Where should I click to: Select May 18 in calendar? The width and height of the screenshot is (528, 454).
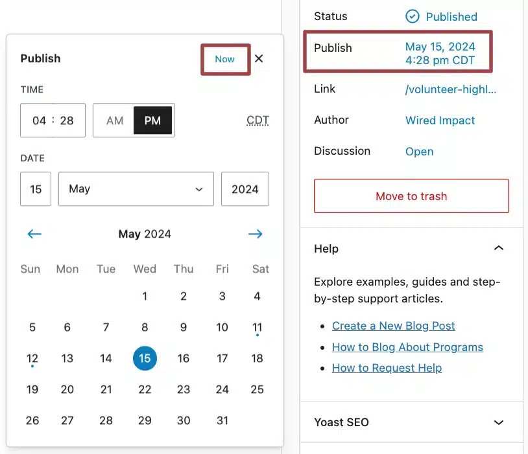[258, 358]
